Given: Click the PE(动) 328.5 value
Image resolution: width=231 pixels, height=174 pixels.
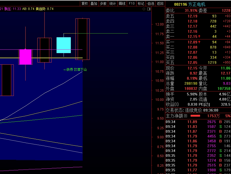Looking at the screenshot, I should click(x=226, y=104).
